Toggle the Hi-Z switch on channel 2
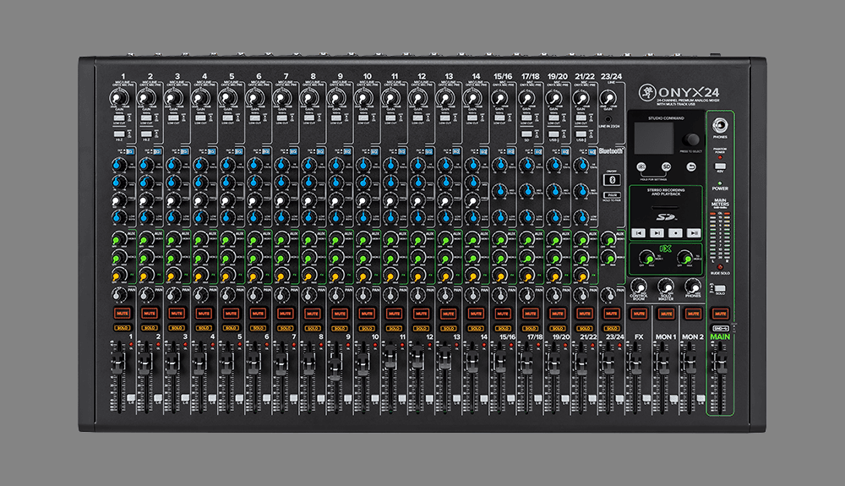This screenshot has width=845, height=486. [146, 134]
